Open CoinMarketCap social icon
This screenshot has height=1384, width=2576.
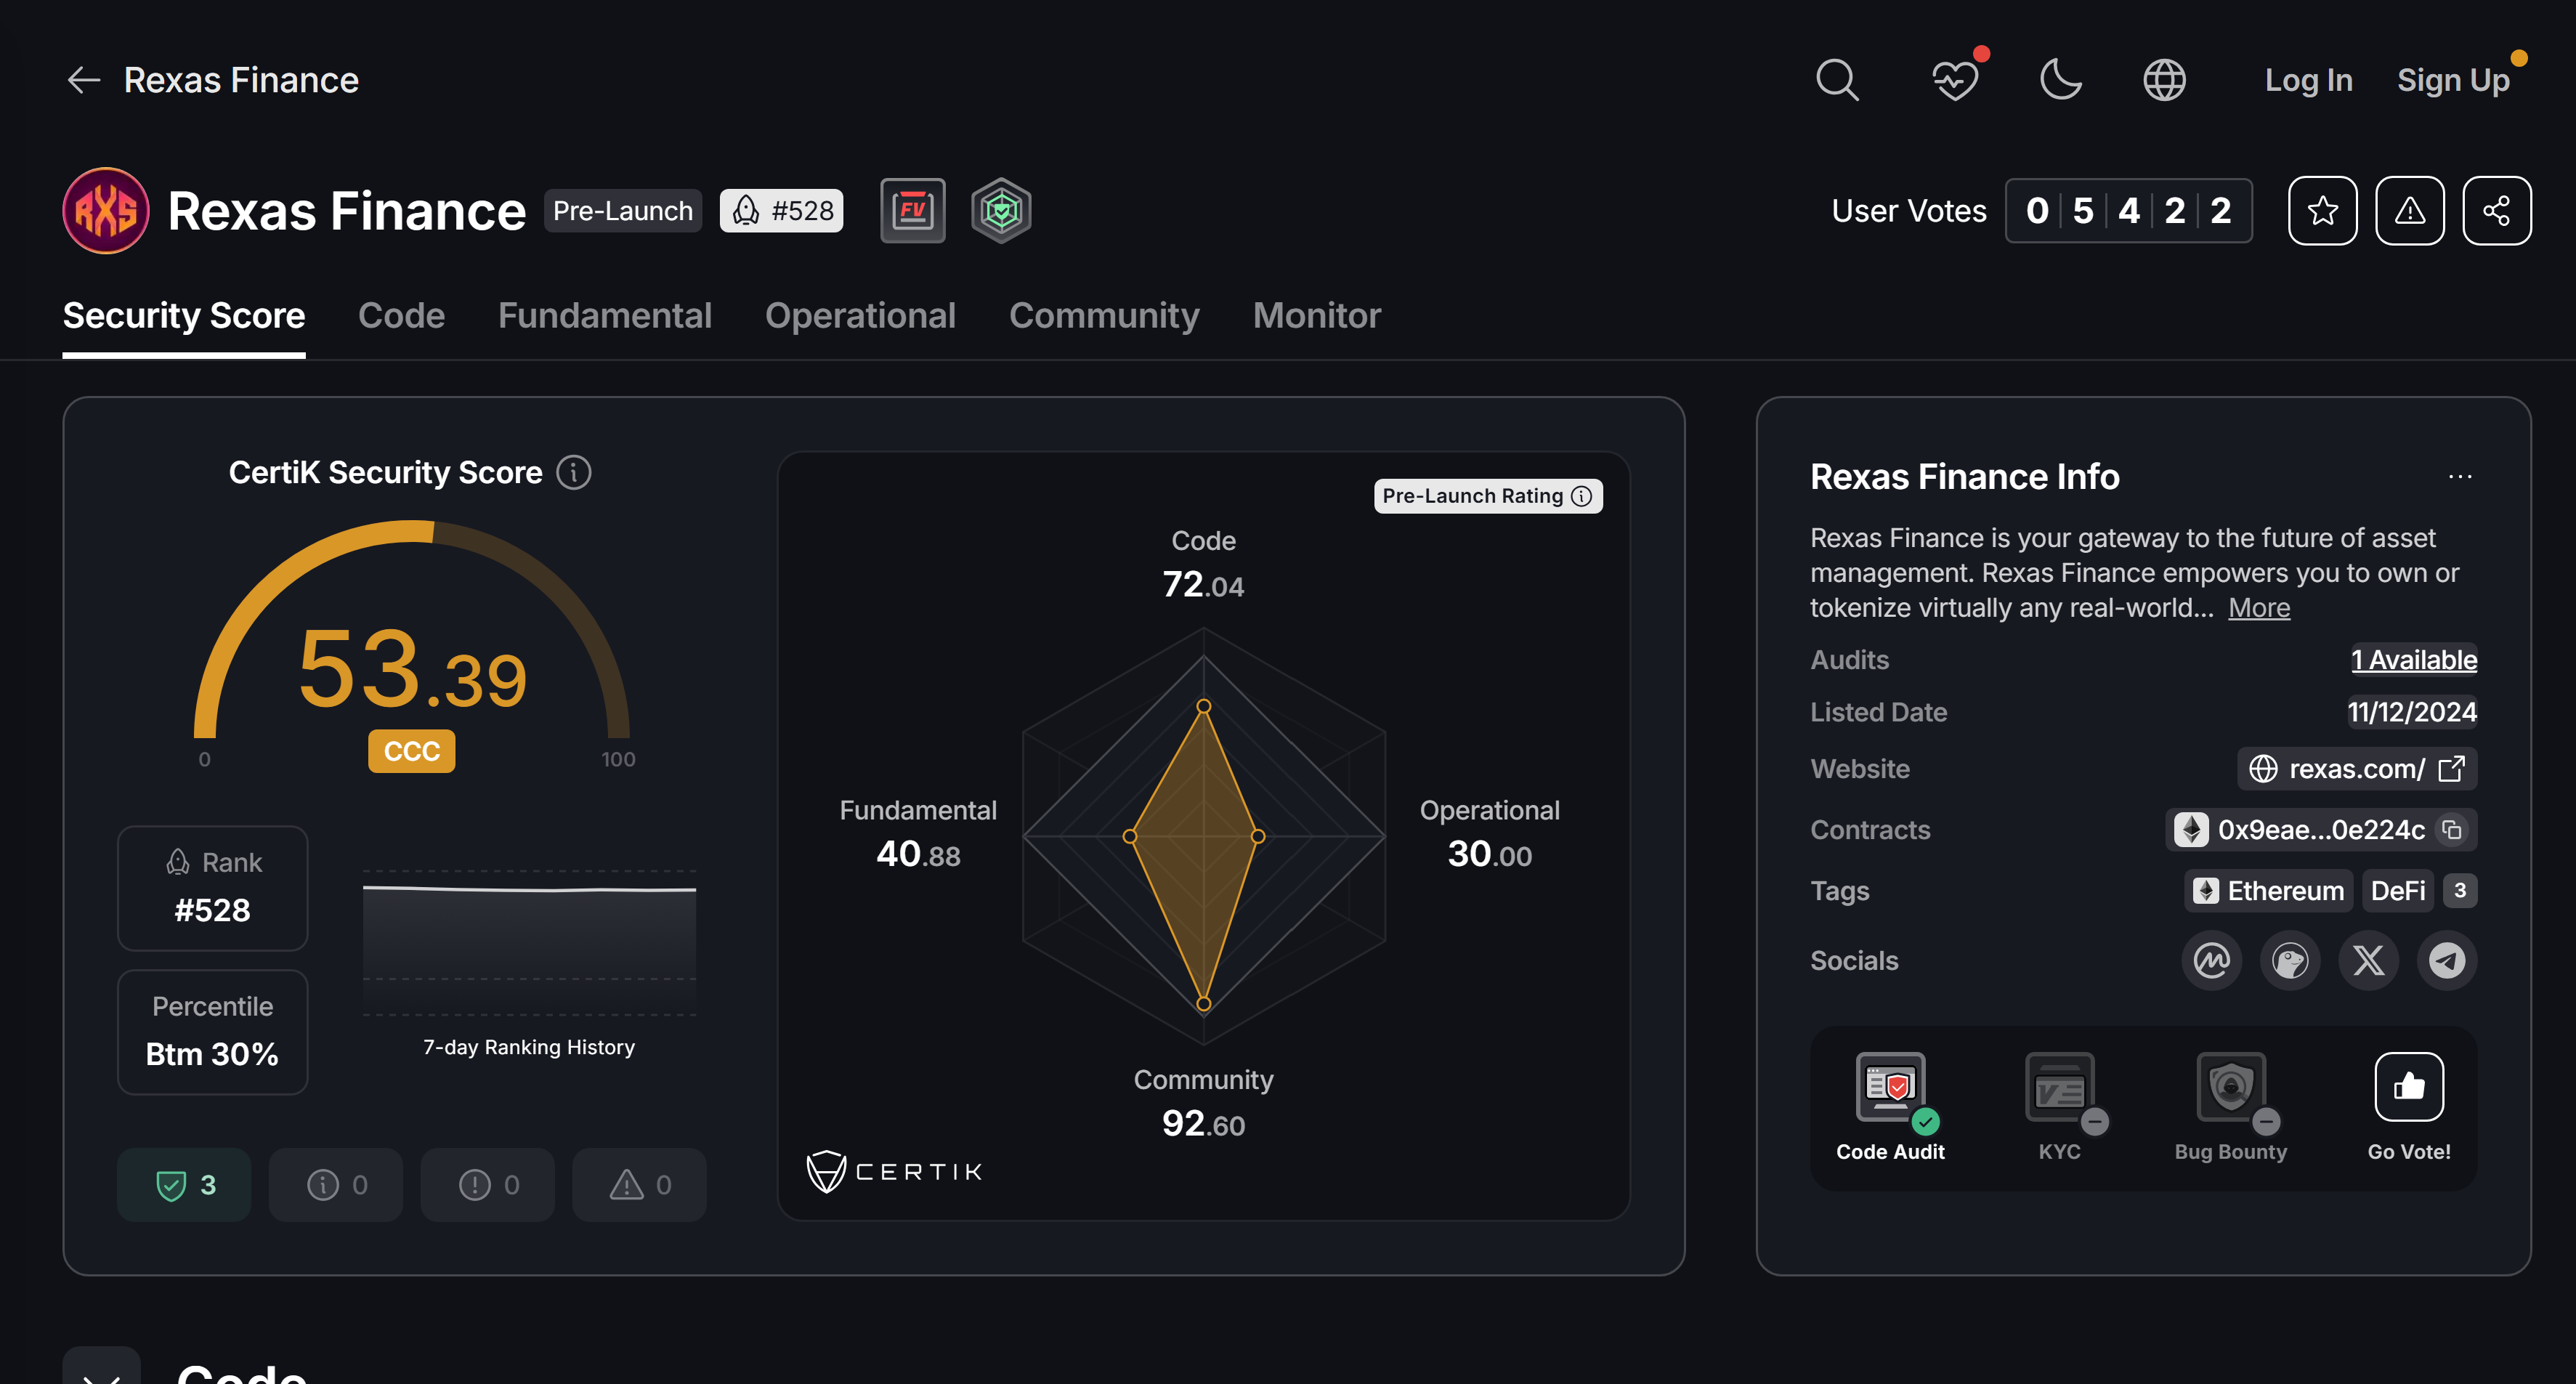click(2212, 961)
